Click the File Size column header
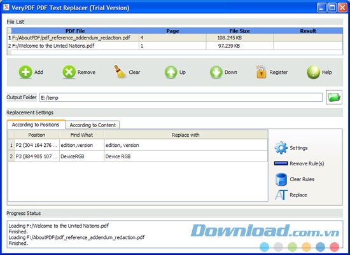The image size is (350, 255). point(239,31)
